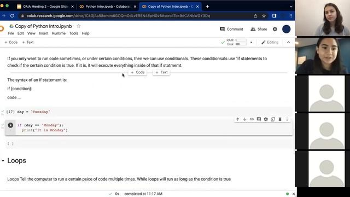Click the browser address bar URL
This screenshot has height=197, width=350.
click(118, 16)
